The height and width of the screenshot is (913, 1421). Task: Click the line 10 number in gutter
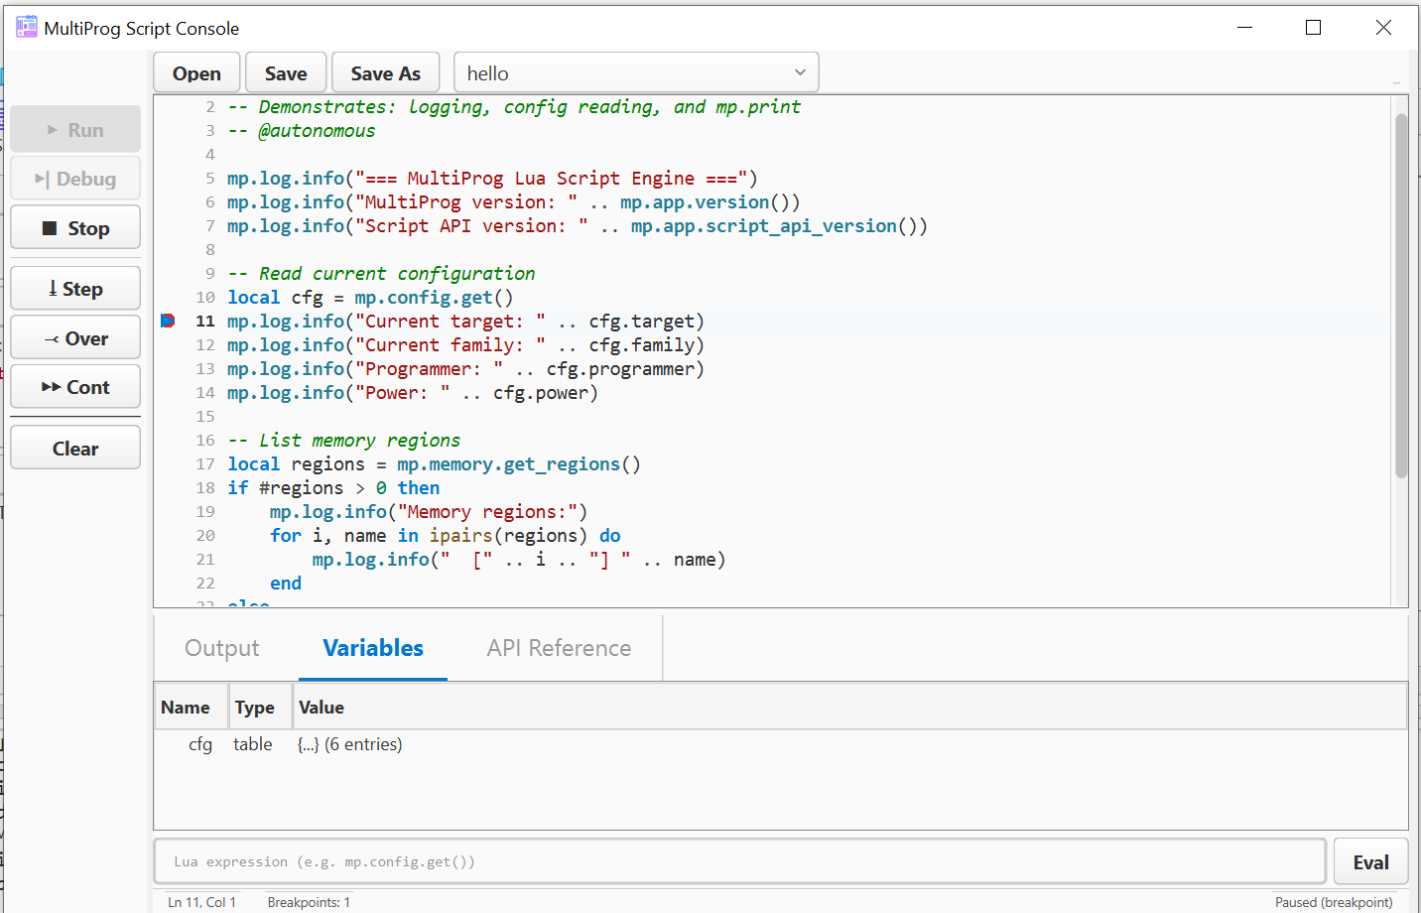[205, 297]
